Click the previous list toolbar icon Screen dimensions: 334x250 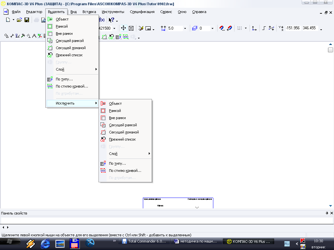(x=111, y=37)
